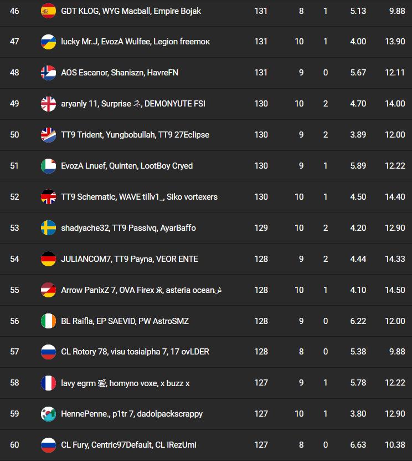
Task: Select team Arrow PanixZ 7, OVA Firex
Action: (141, 290)
